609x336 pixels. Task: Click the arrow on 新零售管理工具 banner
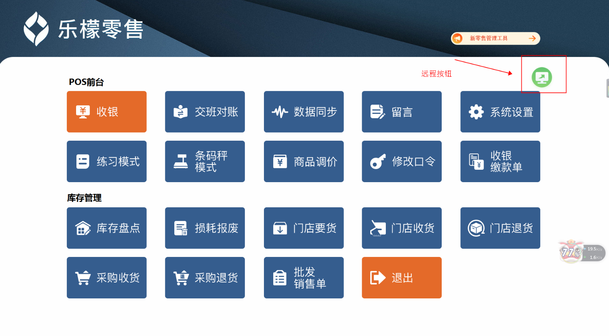pyautogui.click(x=532, y=38)
